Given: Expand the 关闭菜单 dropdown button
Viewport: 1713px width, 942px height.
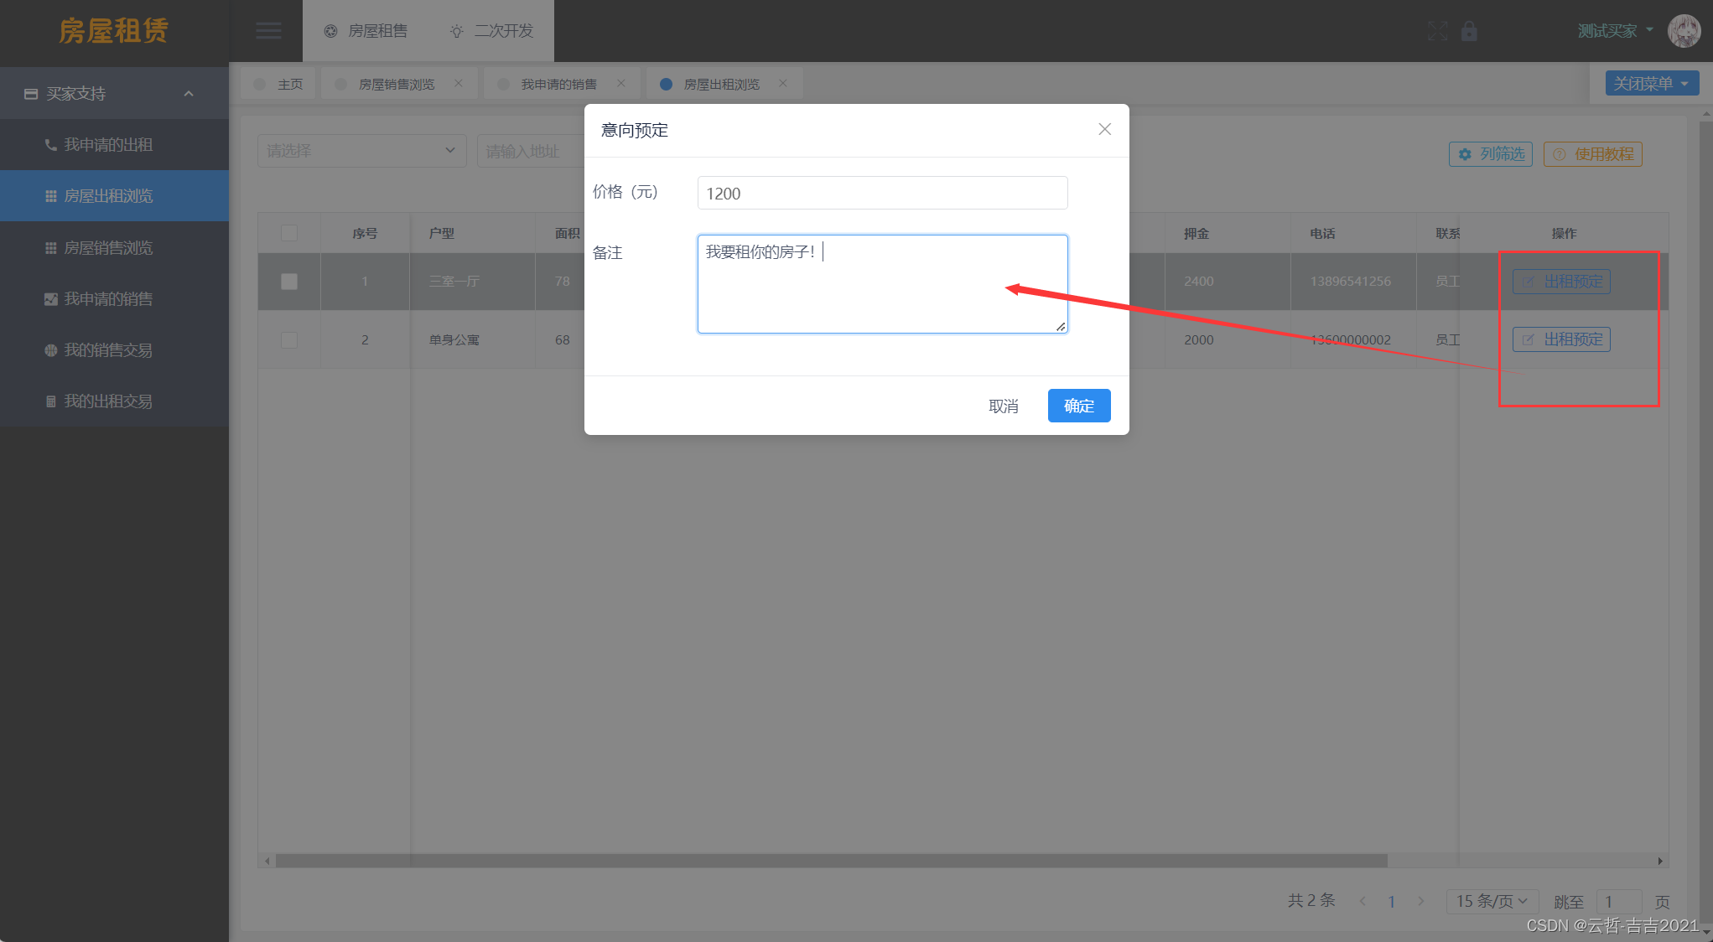Looking at the screenshot, I should point(1651,84).
